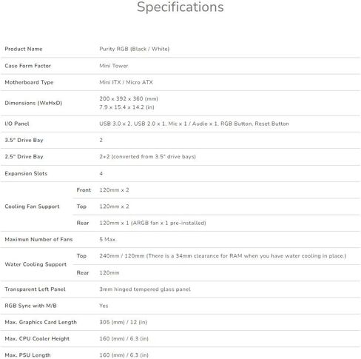The height and width of the screenshot is (359, 361).
Task: Click the Specifications heading
Action: 180,7
